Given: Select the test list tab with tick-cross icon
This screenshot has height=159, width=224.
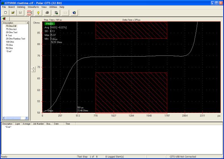Looking at the screenshot, I should pyautogui.click(x=4, y=19).
